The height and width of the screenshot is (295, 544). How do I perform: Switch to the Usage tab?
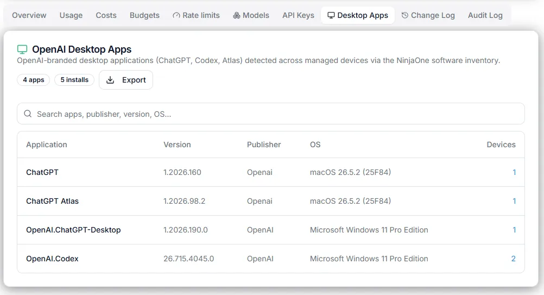tap(71, 15)
